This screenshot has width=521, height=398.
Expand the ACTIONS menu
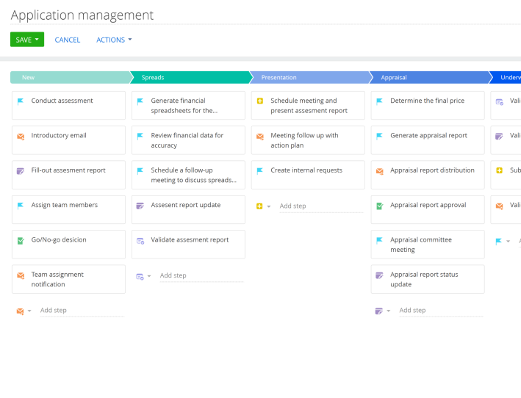[114, 40]
